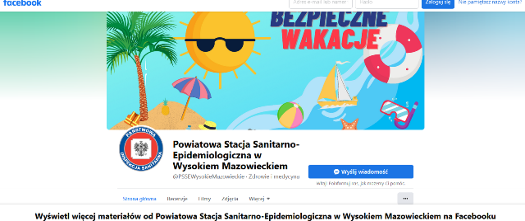Click the Wyślij wiadomość button

(x=361, y=172)
